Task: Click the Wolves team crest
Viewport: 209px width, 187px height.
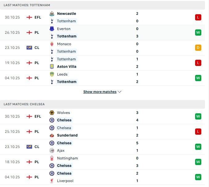Action: click(x=52, y=113)
